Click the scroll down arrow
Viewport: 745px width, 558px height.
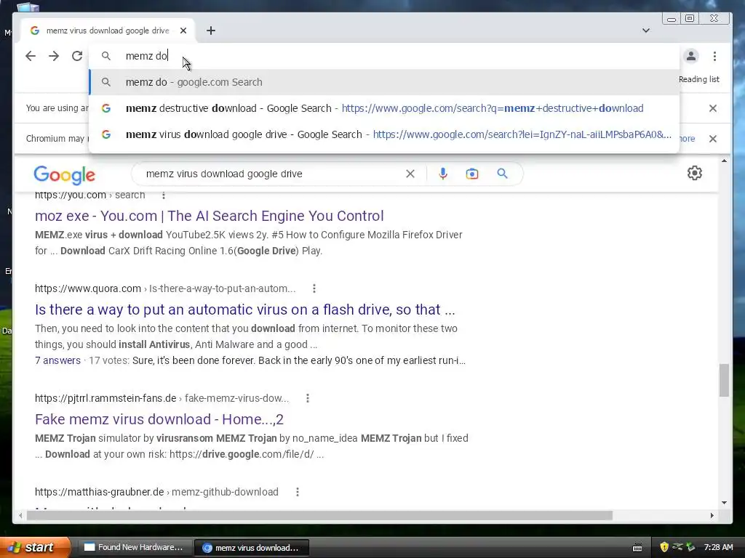[724, 503]
